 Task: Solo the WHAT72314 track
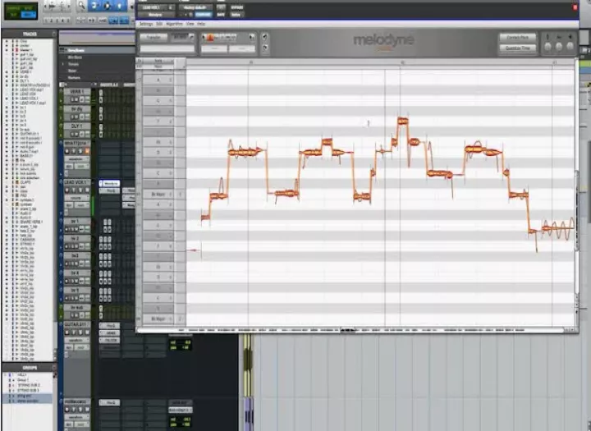[x=80, y=151]
